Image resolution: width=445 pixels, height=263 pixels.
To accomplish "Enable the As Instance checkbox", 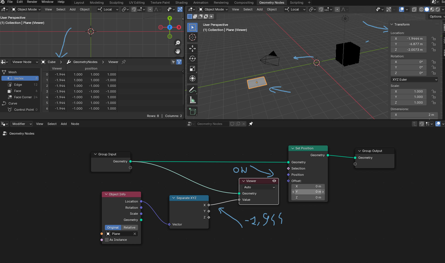I will (x=107, y=240).
